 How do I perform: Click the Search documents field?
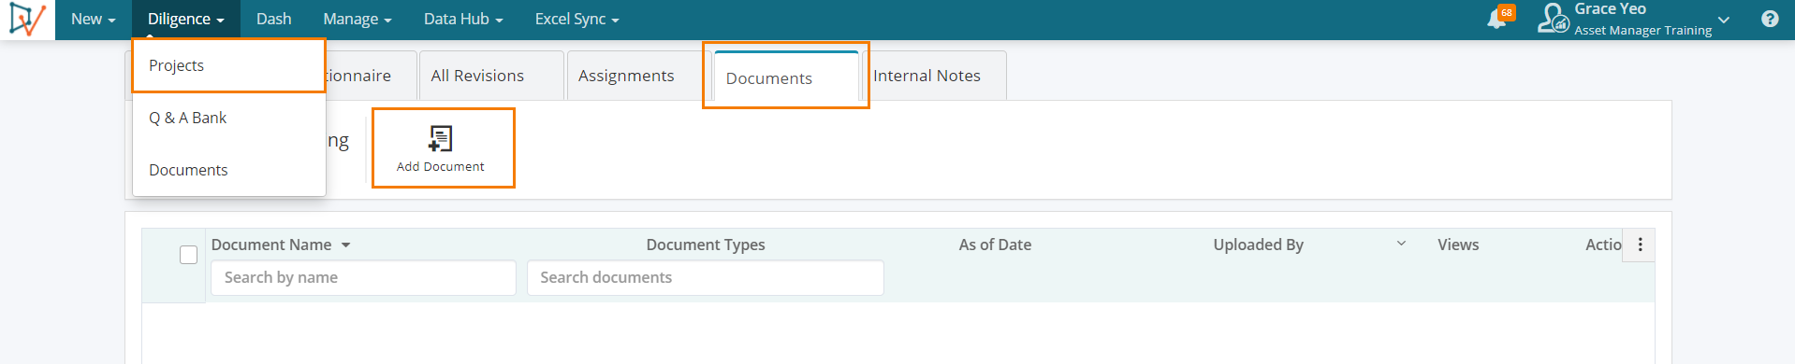[705, 277]
